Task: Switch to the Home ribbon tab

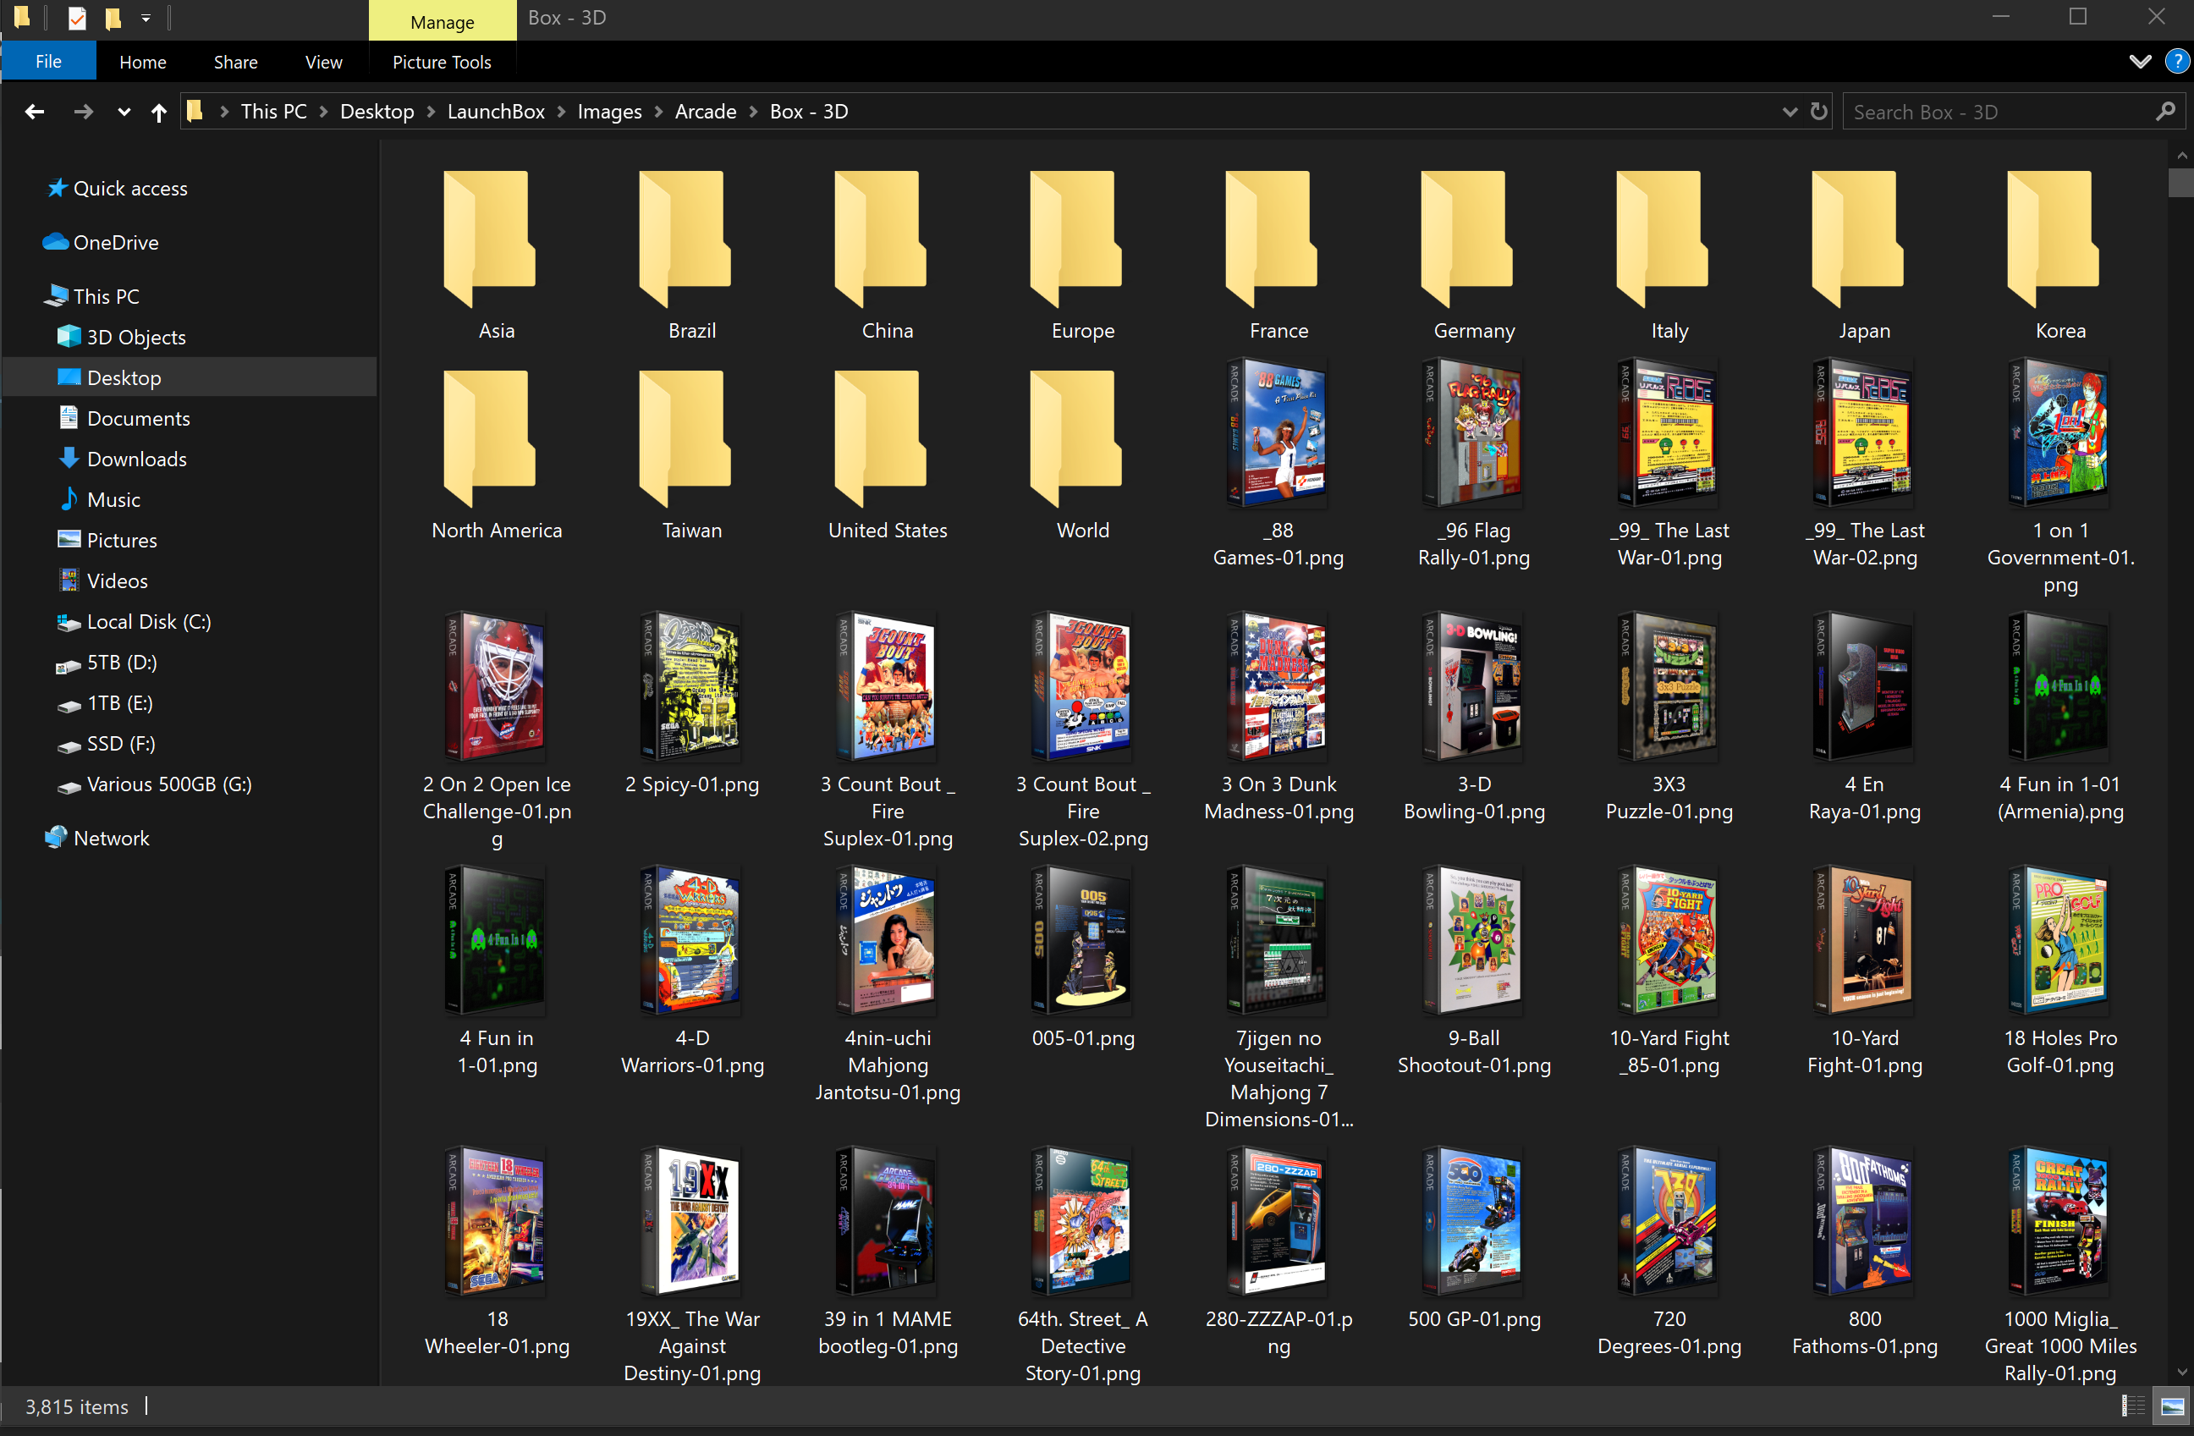Action: 143,62
